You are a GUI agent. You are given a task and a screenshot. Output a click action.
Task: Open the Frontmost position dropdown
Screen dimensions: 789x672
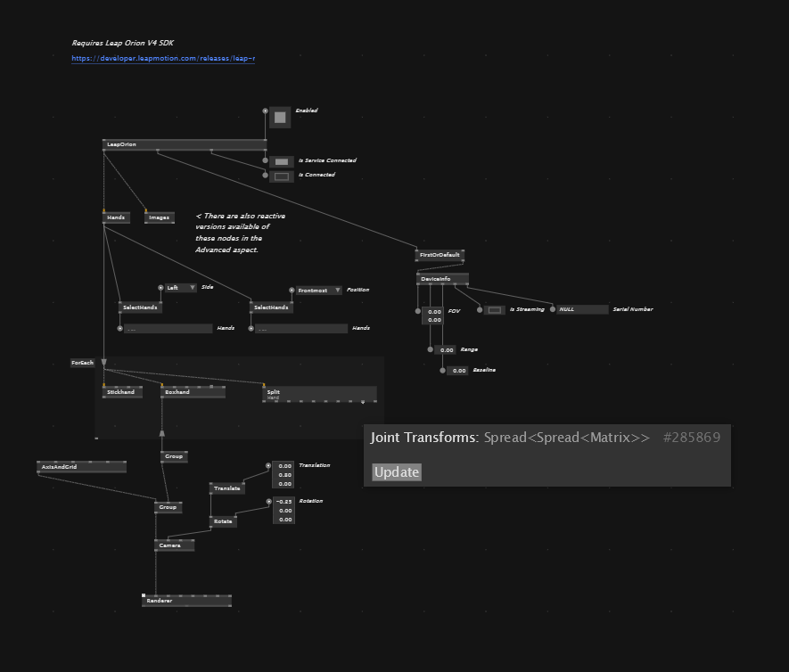319,291
